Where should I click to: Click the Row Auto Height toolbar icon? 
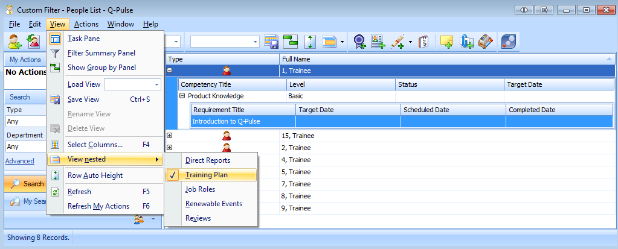[x=311, y=42]
